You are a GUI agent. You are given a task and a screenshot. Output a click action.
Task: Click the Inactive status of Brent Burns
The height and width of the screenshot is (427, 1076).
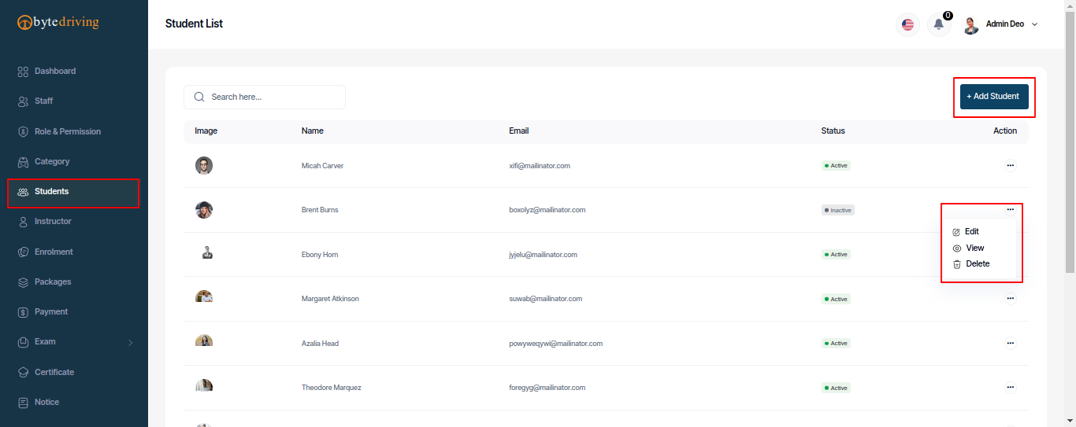(x=838, y=210)
